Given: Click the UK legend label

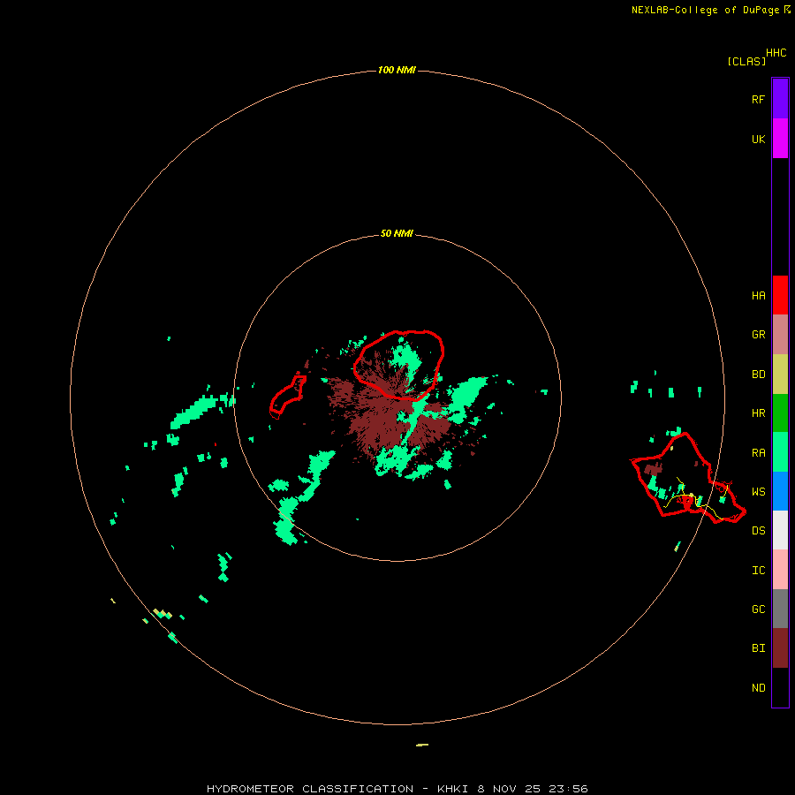Looking at the screenshot, I should [x=758, y=139].
